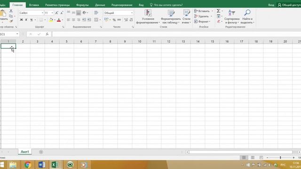Center text horizontally

click(73, 20)
